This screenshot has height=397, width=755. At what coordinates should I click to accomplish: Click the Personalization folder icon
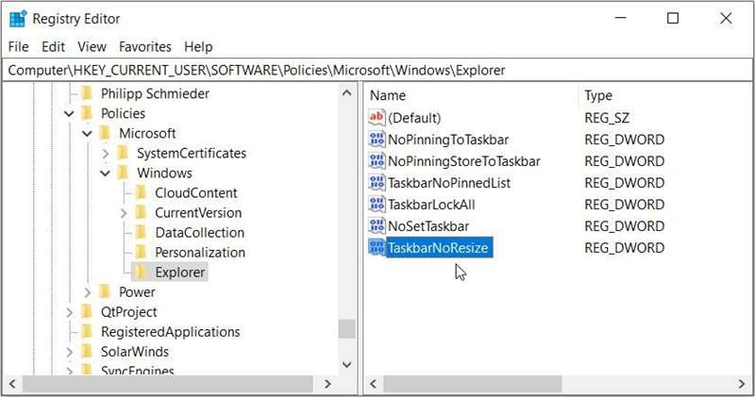(142, 253)
